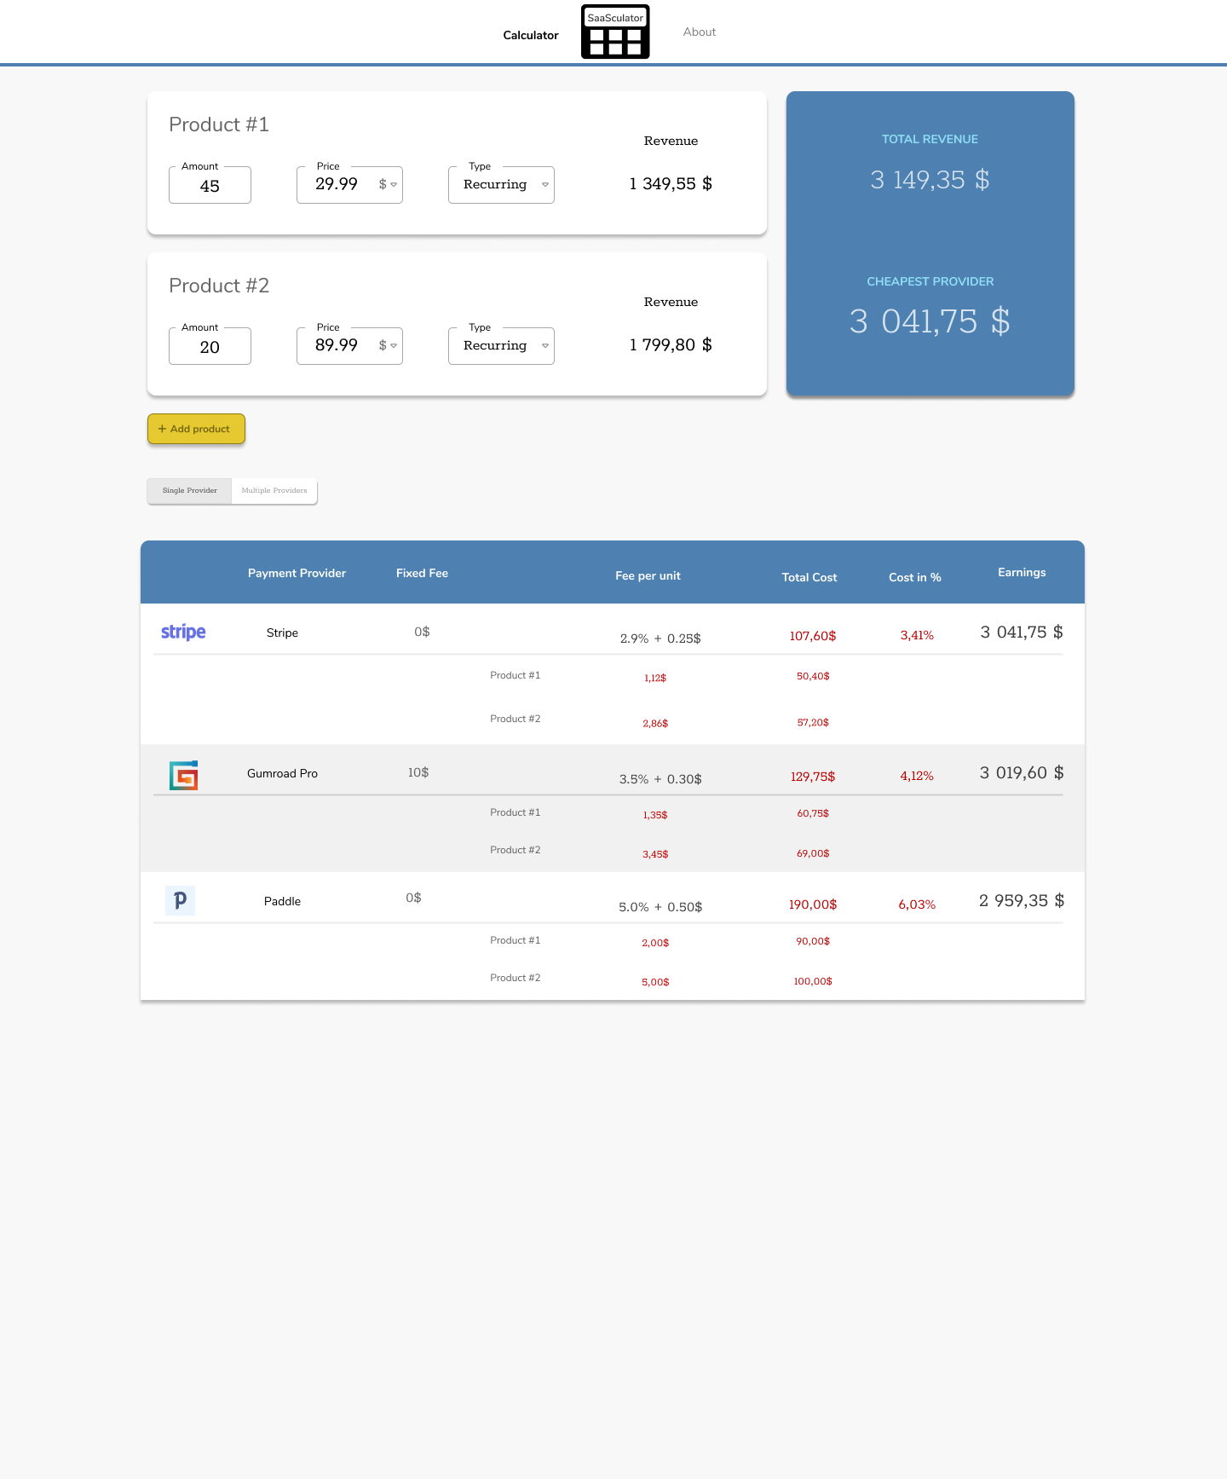
Task: Switch to Single Provider mode
Action: (189, 491)
